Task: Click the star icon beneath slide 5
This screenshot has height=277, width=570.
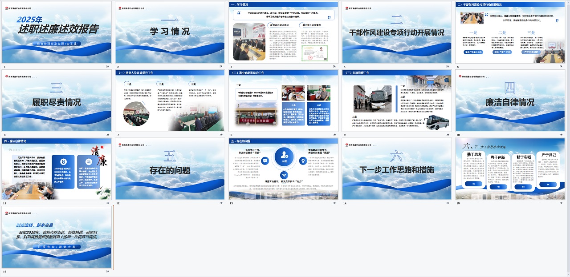Action: tap(562, 66)
